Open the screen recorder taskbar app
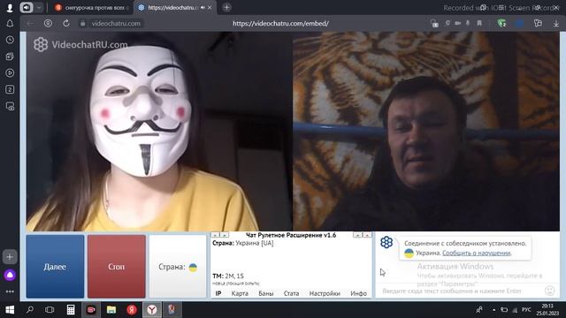This screenshot has height=318, width=566. (91, 310)
